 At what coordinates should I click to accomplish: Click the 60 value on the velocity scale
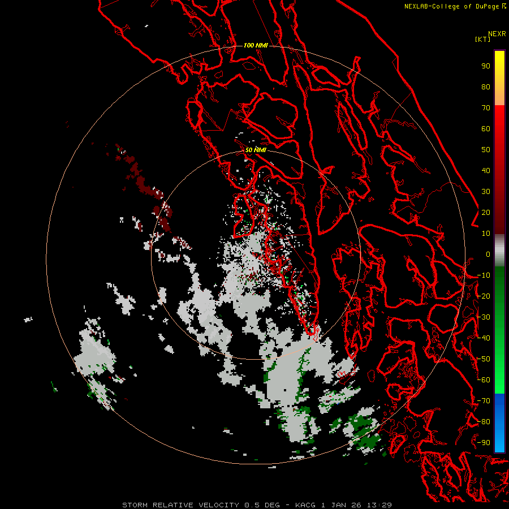coord(486,129)
